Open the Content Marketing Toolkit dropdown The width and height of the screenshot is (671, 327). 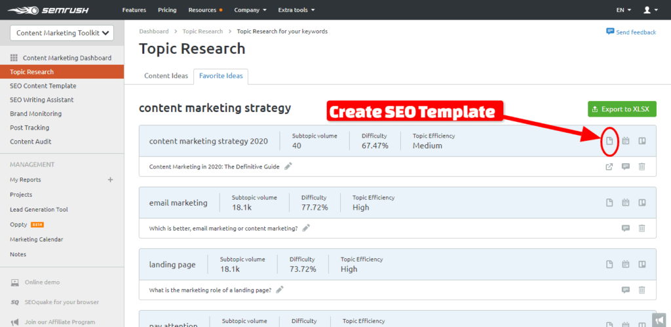[62, 33]
